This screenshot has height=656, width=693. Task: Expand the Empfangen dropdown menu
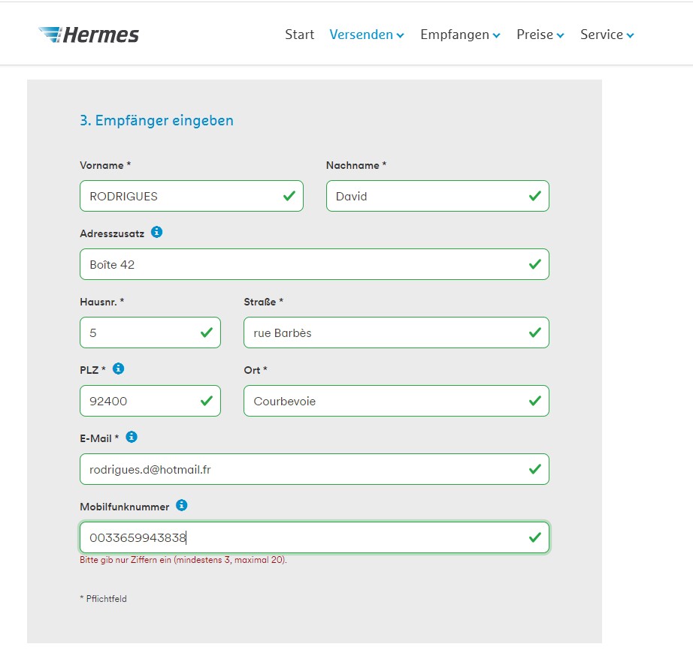460,35
